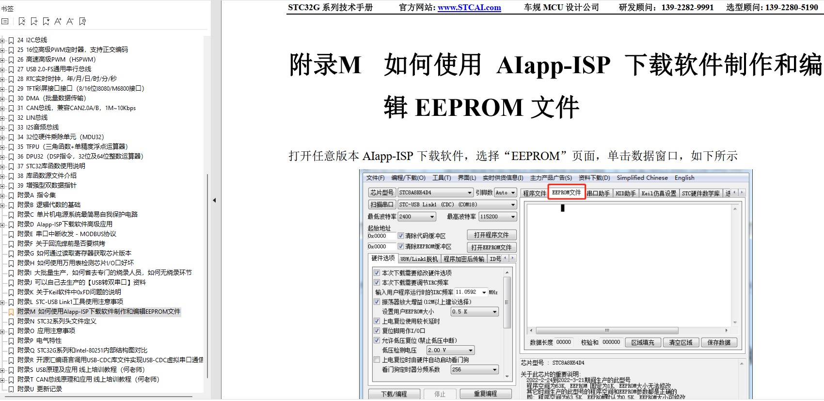Click bookmark icon beside 36 DPU32

(x=11, y=157)
